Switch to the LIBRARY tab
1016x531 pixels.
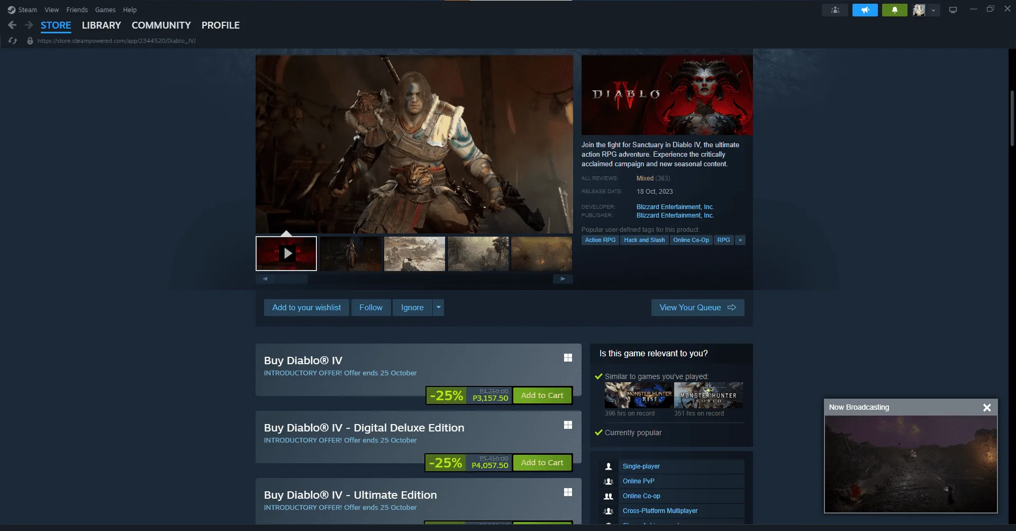(x=102, y=25)
